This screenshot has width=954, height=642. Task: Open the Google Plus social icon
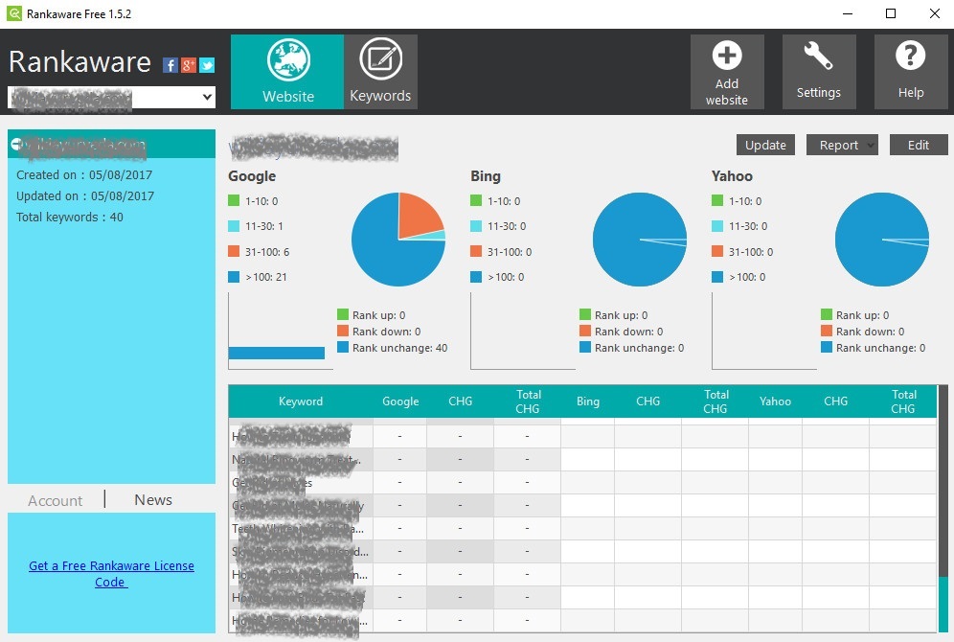click(189, 65)
